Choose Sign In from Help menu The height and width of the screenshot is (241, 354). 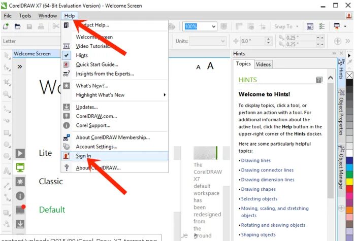(114, 156)
